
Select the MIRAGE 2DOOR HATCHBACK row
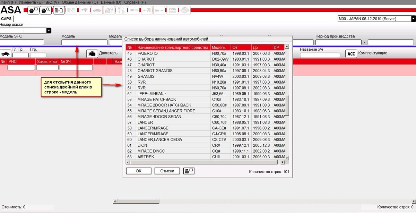click(205, 105)
